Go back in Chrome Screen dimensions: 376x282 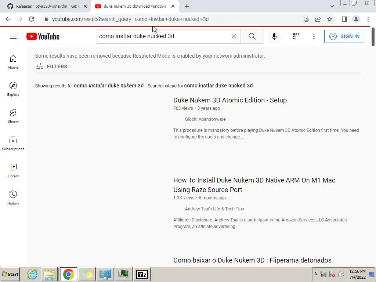pyautogui.click(x=8, y=19)
